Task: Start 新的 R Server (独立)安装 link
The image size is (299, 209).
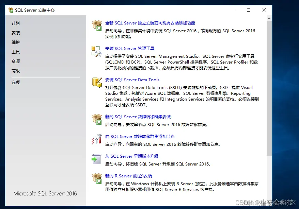Action: [x=128, y=176]
